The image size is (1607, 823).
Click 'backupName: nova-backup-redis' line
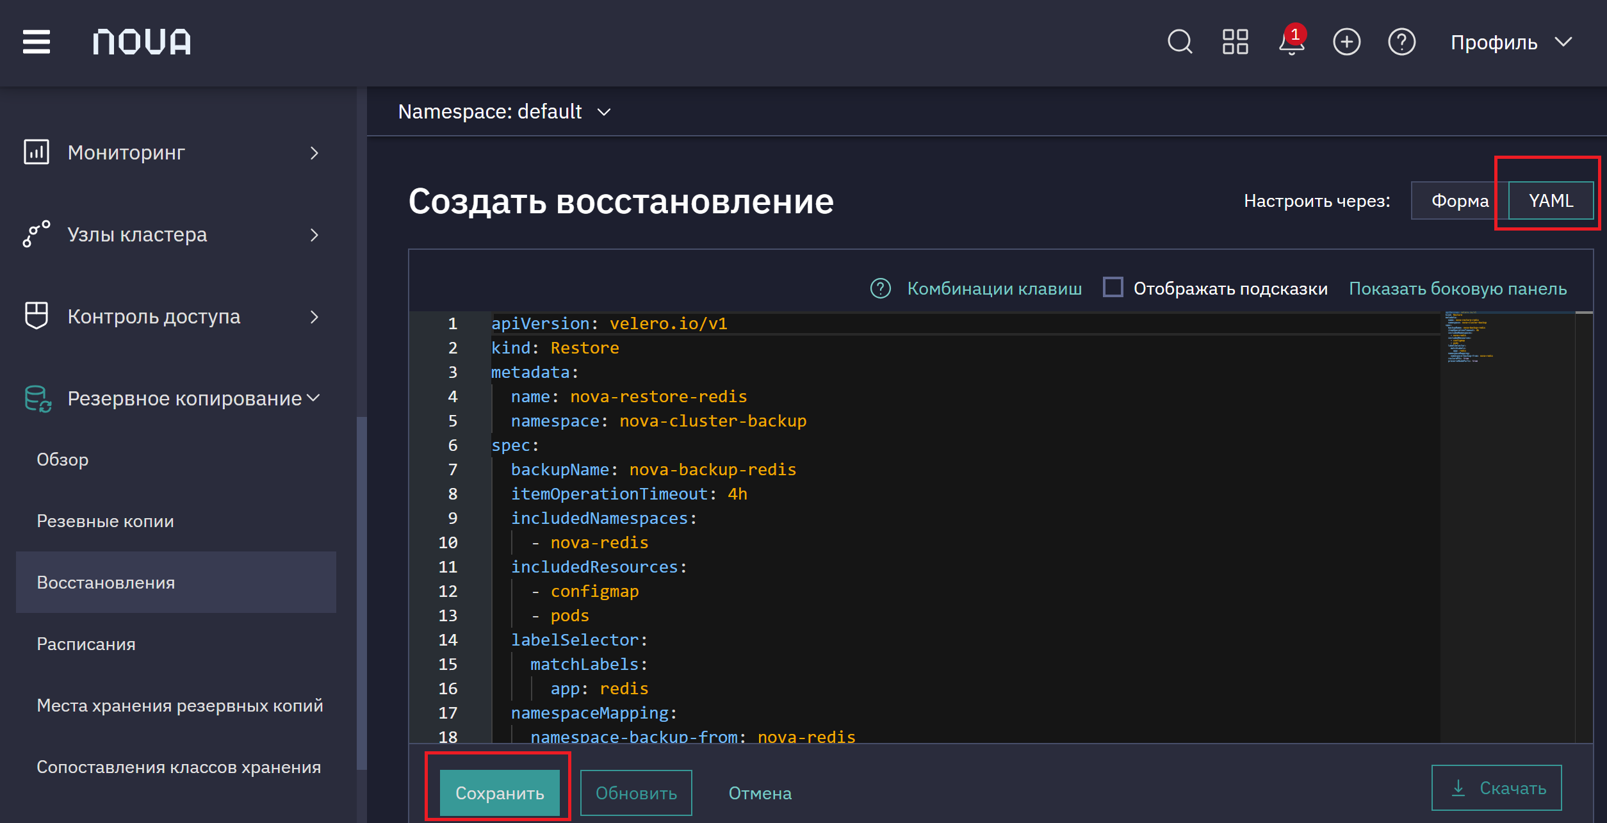tap(653, 469)
